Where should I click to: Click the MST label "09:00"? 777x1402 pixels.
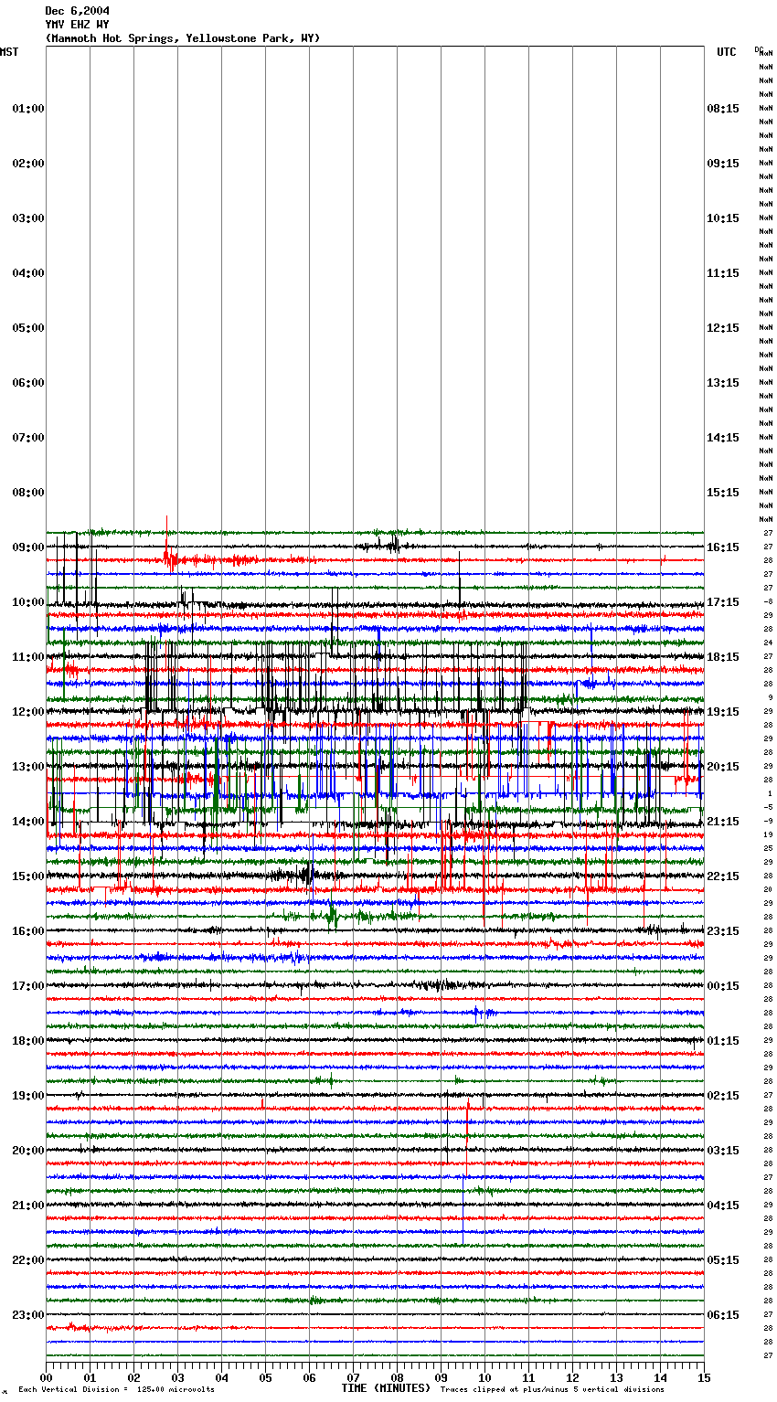[x=28, y=547]
